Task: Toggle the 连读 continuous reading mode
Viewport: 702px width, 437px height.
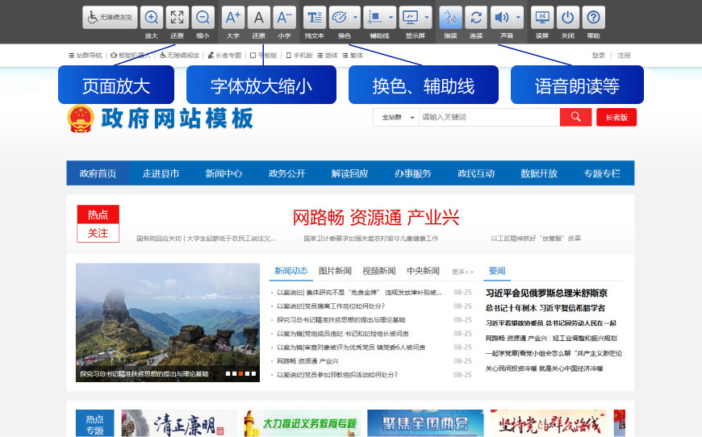Action: (476, 17)
